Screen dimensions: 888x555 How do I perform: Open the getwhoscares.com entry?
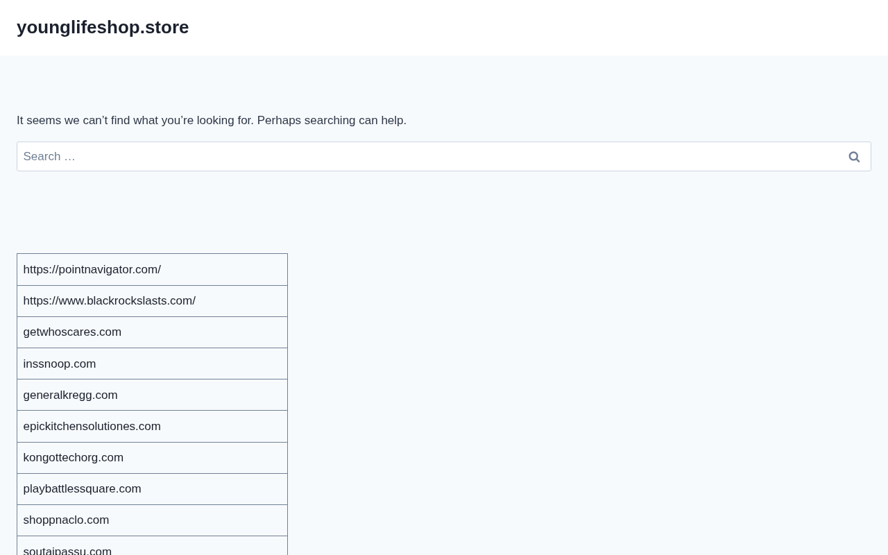point(72,332)
